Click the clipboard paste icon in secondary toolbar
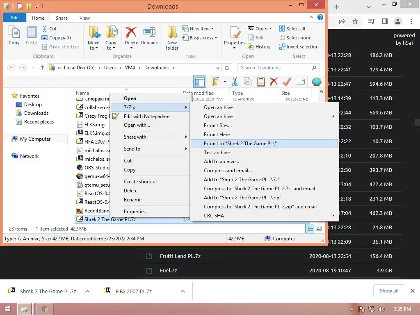This screenshot has width=420, height=315. point(260,82)
